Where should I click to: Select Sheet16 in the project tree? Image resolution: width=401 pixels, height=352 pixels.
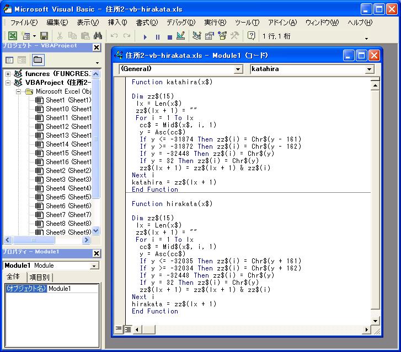(x=68, y=162)
